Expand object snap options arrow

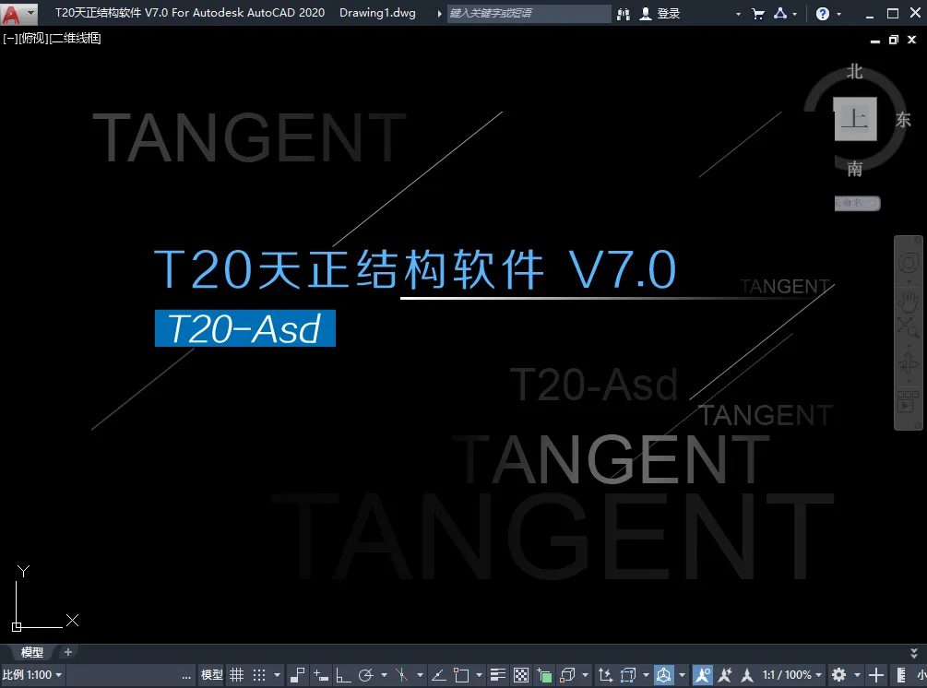pyautogui.click(x=479, y=675)
